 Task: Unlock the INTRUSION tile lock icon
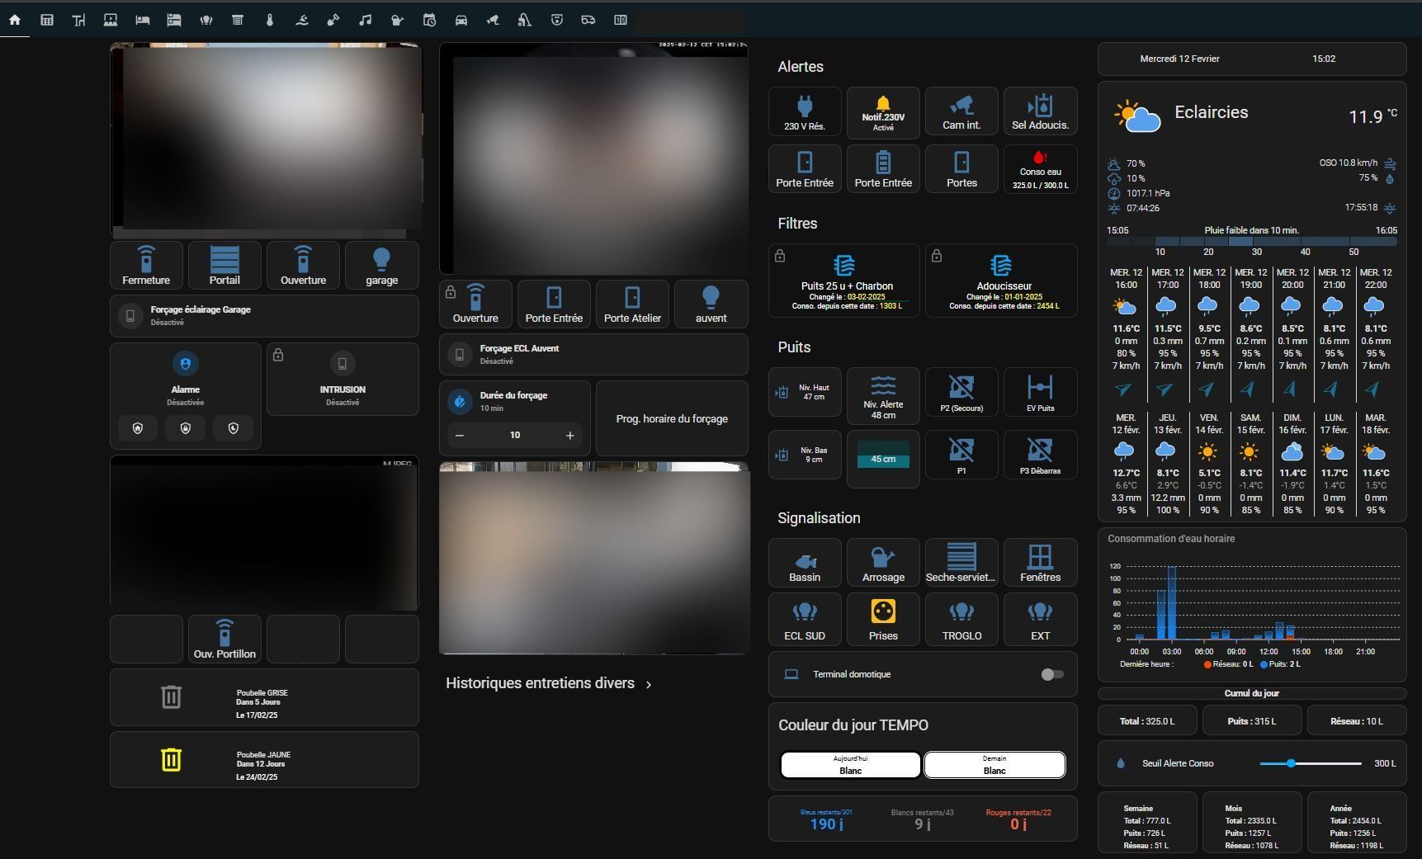coord(278,355)
